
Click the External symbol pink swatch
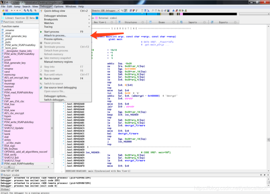[x=96, y=18]
